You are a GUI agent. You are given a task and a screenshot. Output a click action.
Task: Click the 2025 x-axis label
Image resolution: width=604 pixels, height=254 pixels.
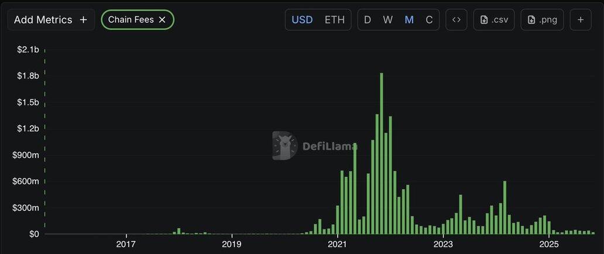(548, 243)
